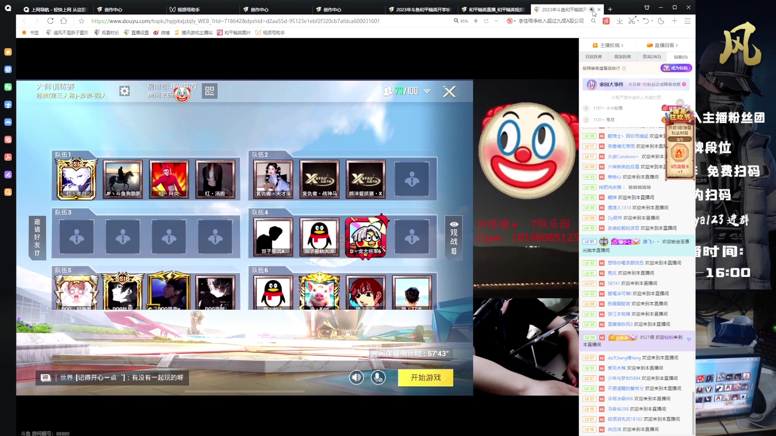This screenshot has height=436, width=776.
Task: Go to the browser home page icon
Action: coord(63,21)
